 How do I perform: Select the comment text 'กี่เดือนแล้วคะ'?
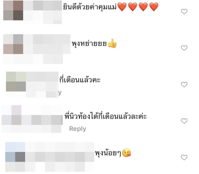tap(80, 80)
